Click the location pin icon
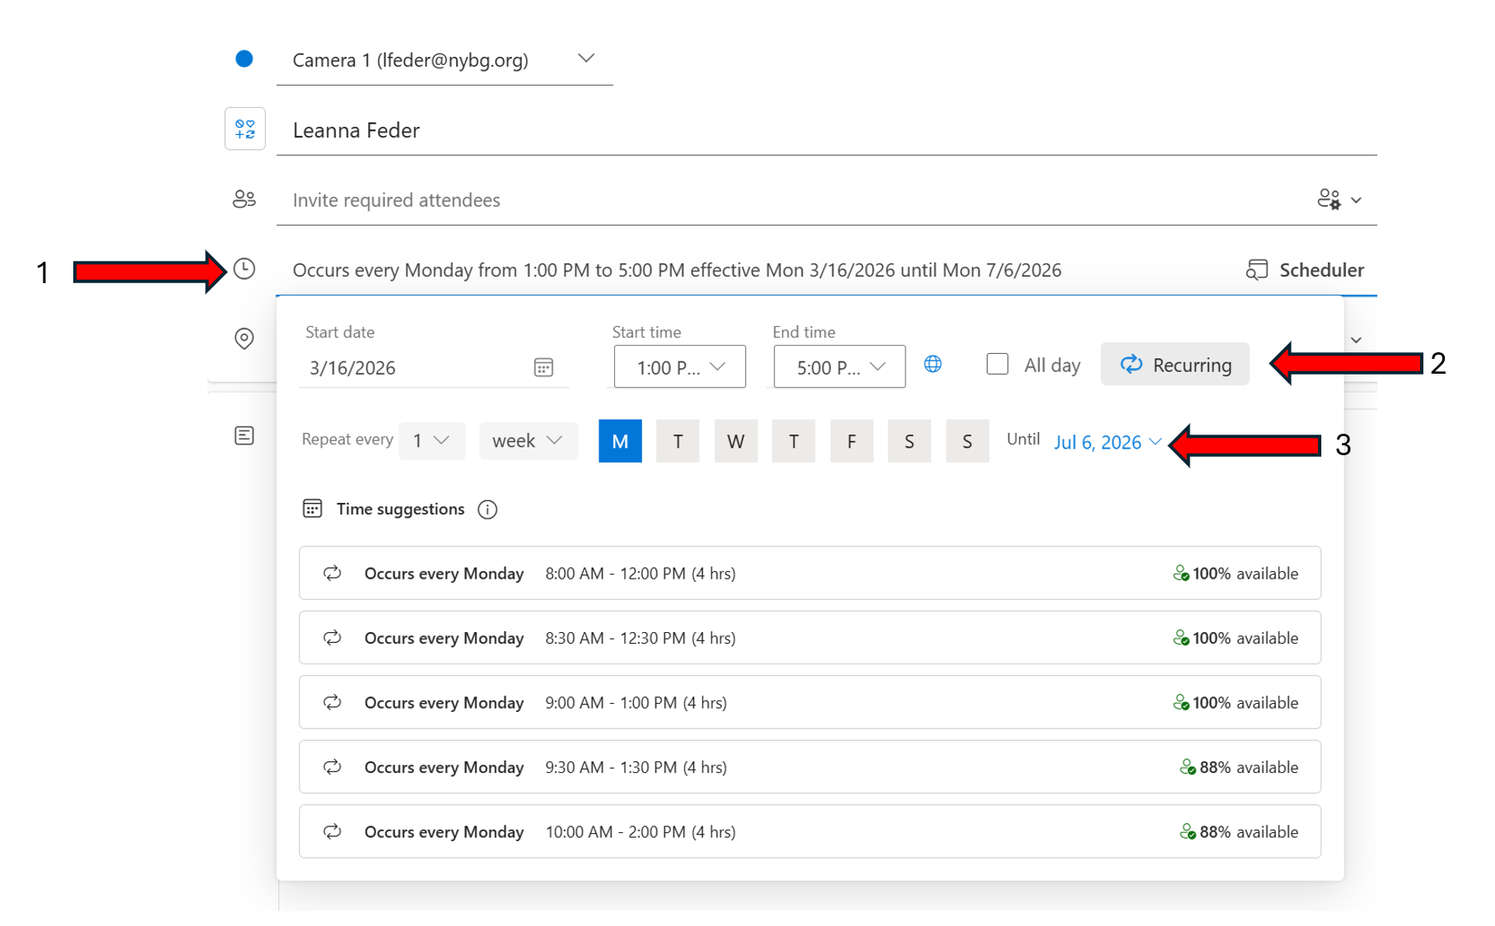1495x926 pixels. (x=245, y=338)
